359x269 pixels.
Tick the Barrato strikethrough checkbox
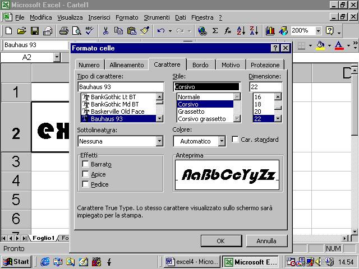[85, 164]
